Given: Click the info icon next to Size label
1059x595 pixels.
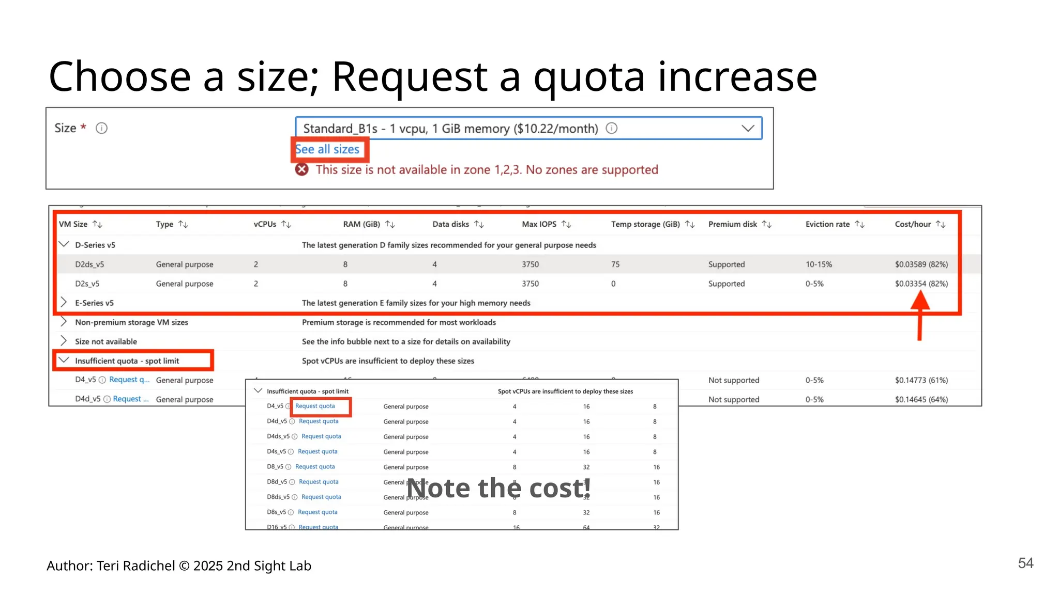Looking at the screenshot, I should [x=101, y=128].
